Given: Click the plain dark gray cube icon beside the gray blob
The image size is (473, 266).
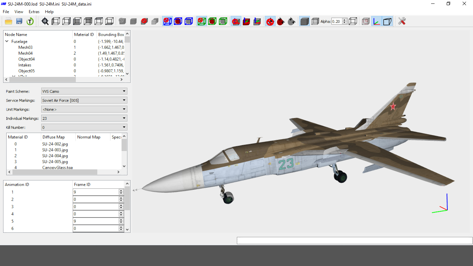Looking at the screenshot, I should tap(133, 21).
